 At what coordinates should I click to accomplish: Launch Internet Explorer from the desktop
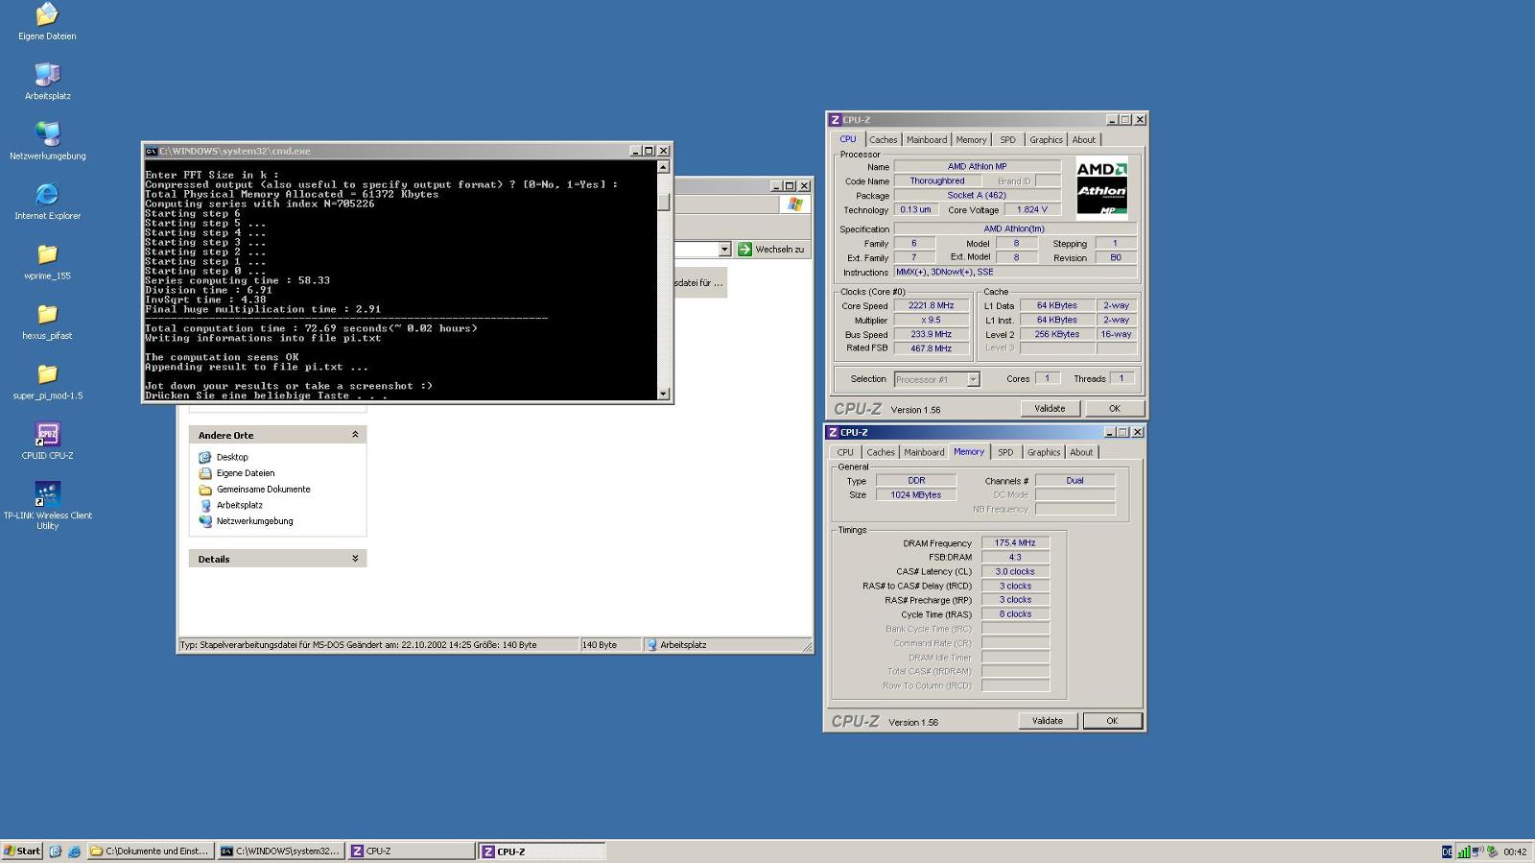pyautogui.click(x=47, y=201)
